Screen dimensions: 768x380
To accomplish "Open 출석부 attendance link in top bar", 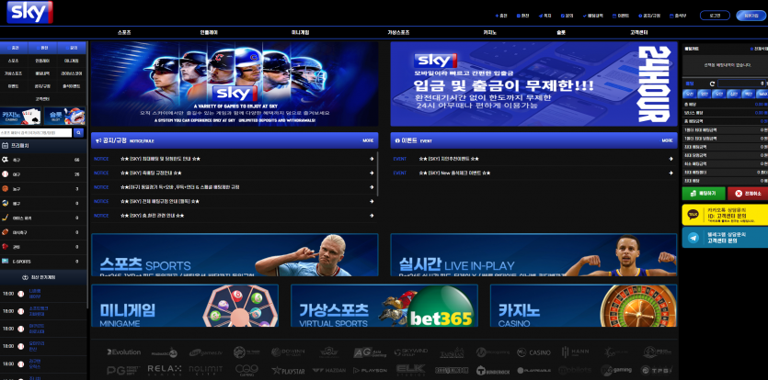I will pos(678,16).
